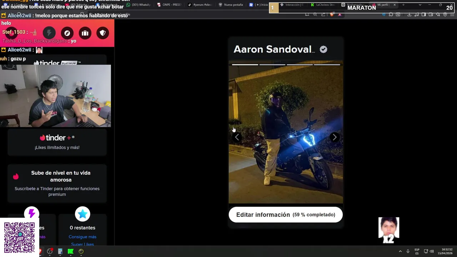Click the face photo x2 overlay thumbnail
The image size is (457, 257).
[389, 230]
